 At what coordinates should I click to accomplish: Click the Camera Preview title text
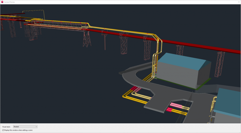tap(10, 2)
